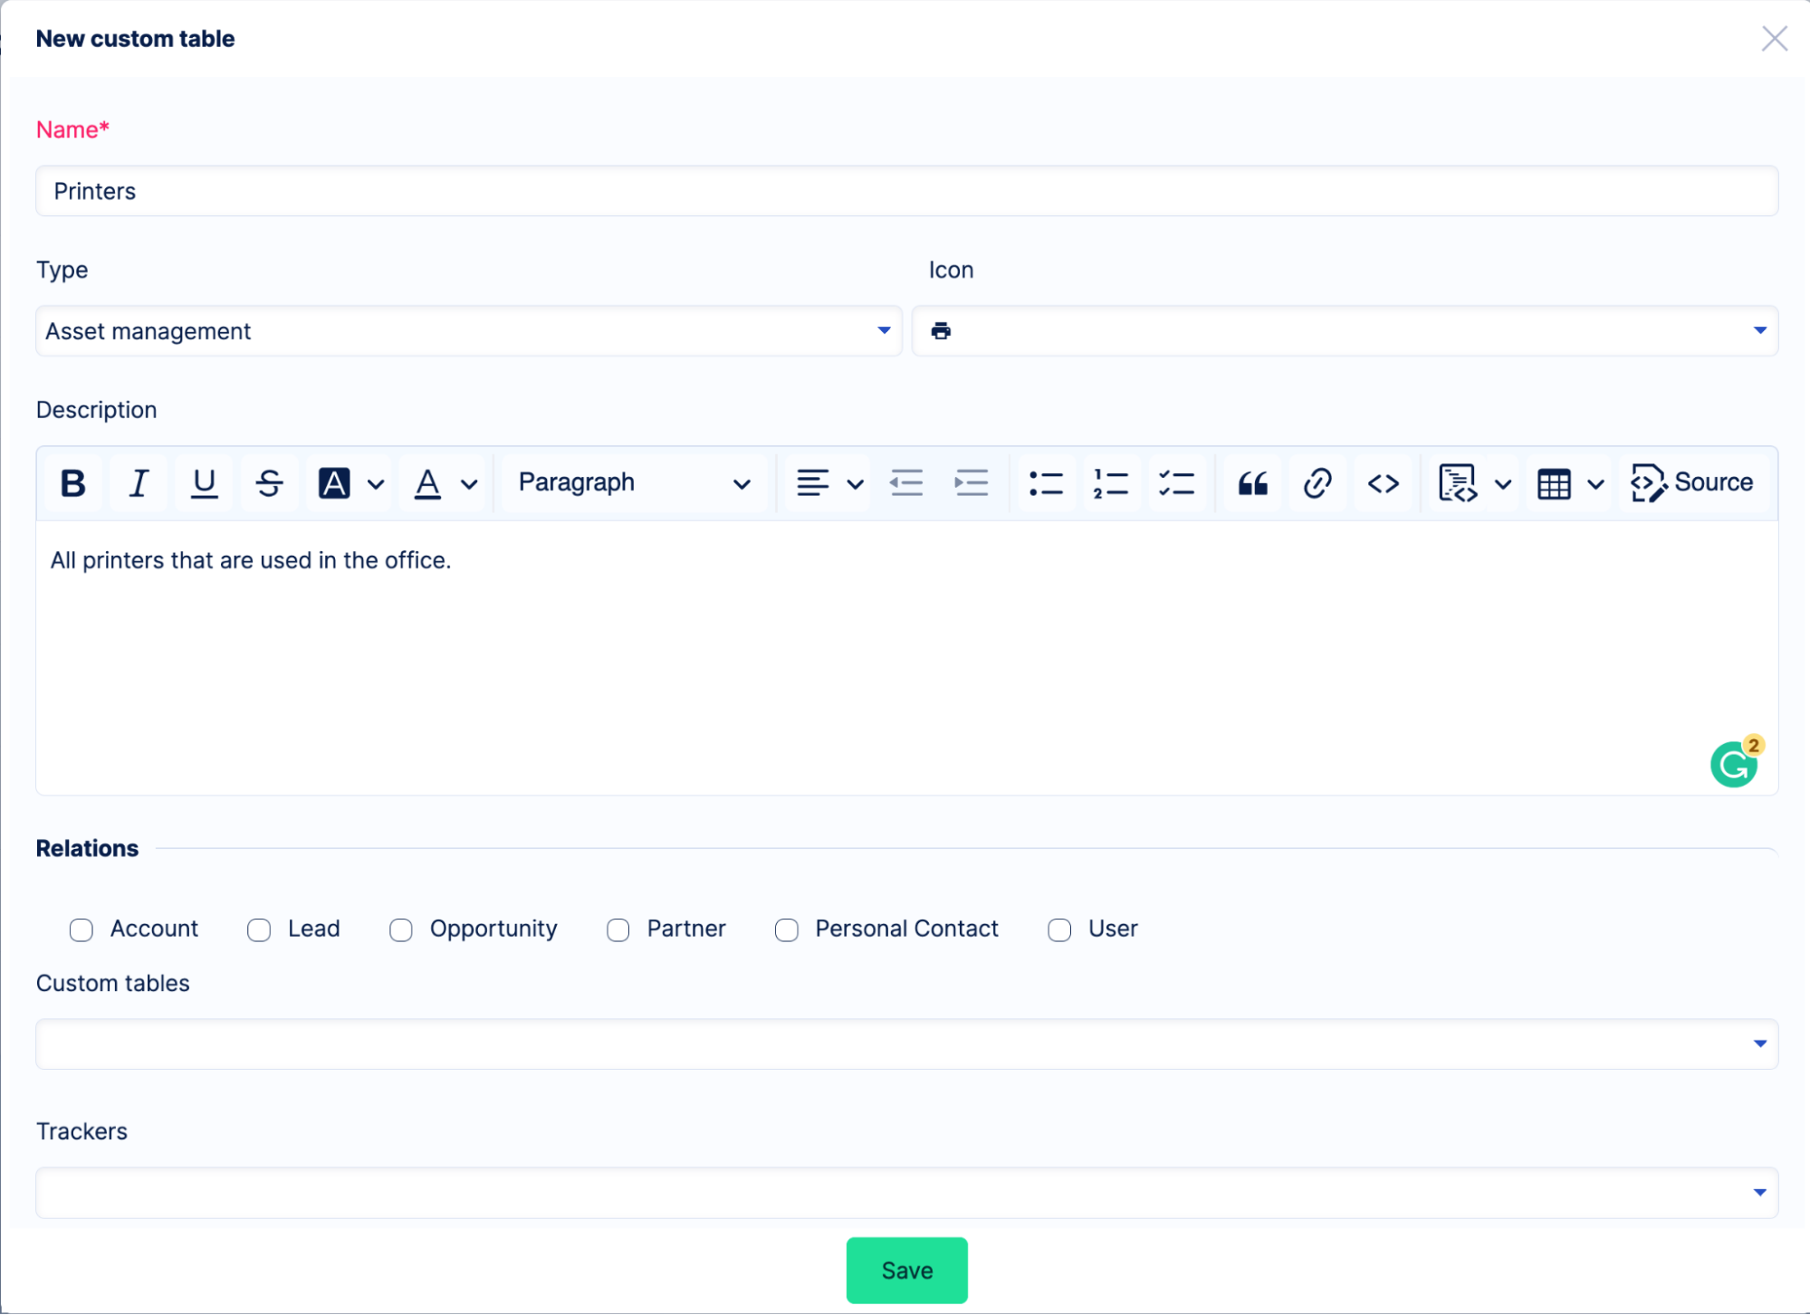Increase the indent level

tap(972, 483)
